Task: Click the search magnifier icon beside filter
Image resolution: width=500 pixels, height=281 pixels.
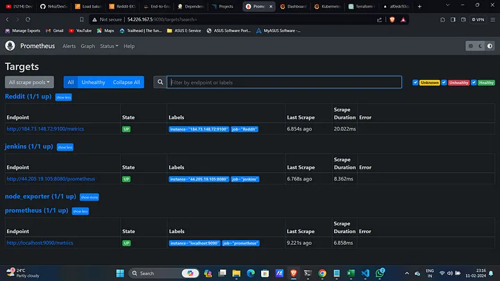Action: coord(160,82)
